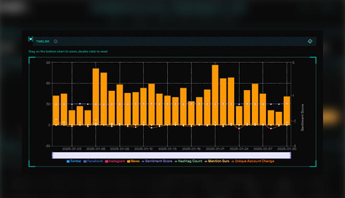Click the zoom range slider bar
Screen dimensions: 345x198
click(x=171, y=155)
